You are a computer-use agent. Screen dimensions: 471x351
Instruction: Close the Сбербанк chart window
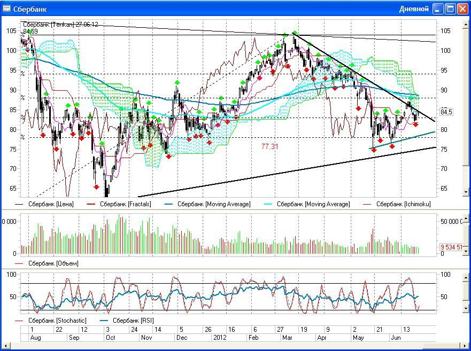462,9
